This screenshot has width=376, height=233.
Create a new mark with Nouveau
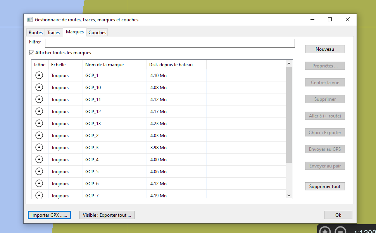[x=324, y=49]
